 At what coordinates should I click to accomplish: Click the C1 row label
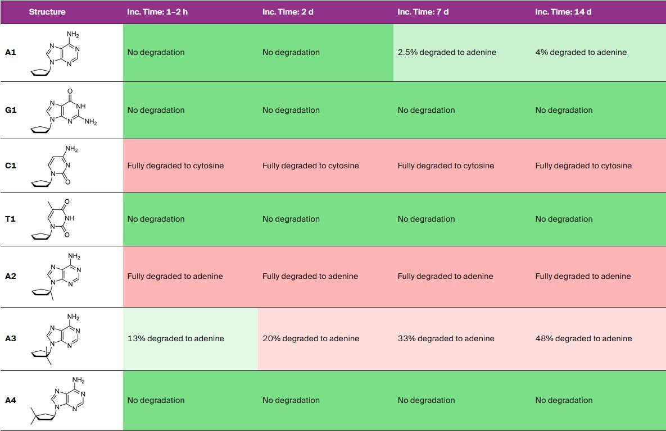point(11,166)
